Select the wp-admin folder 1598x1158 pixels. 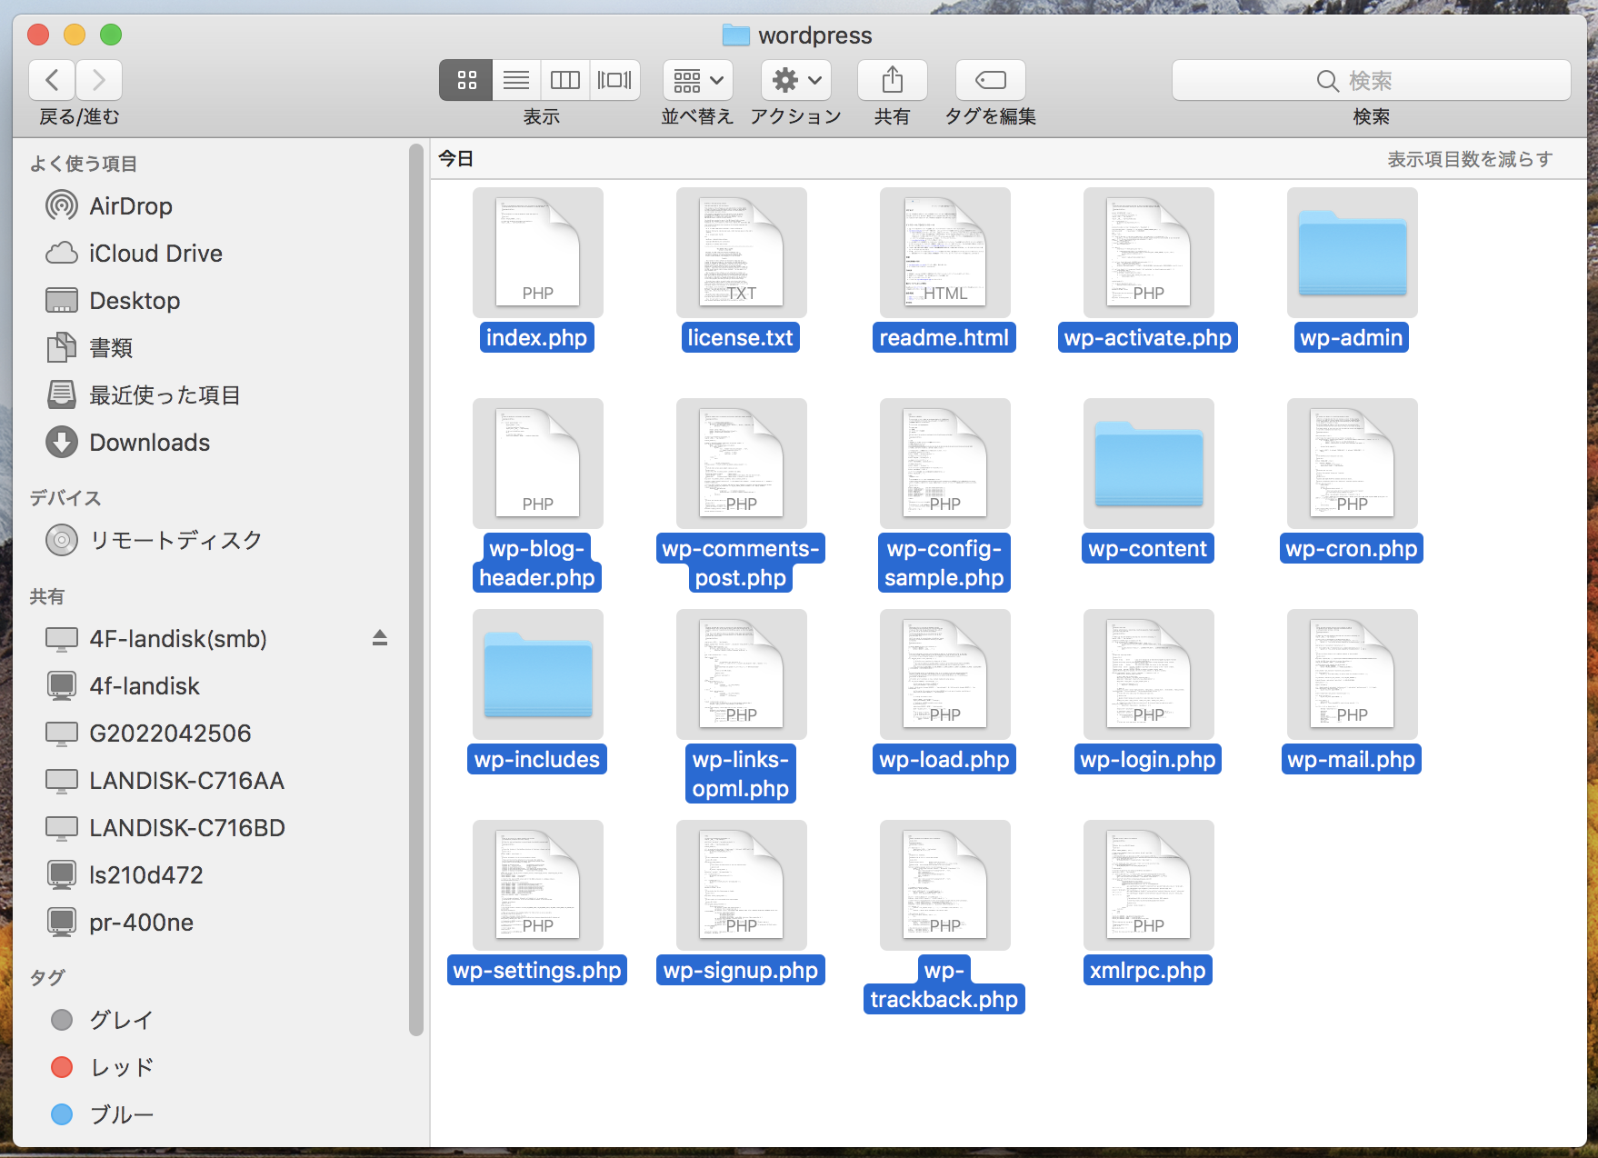(x=1352, y=255)
